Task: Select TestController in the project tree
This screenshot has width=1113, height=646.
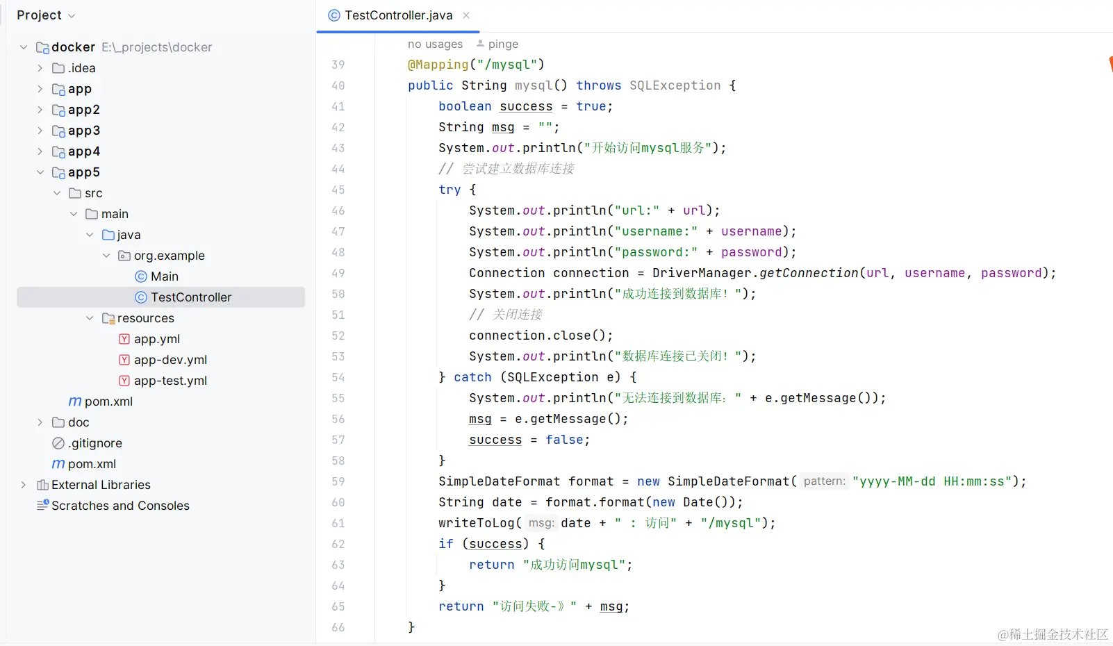Action: [x=191, y=297]
